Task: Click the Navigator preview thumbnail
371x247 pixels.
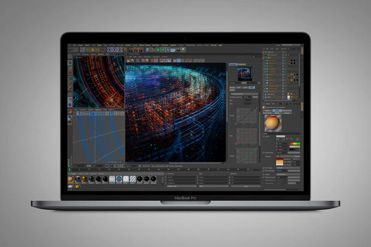Action: (x=245, y=74)
